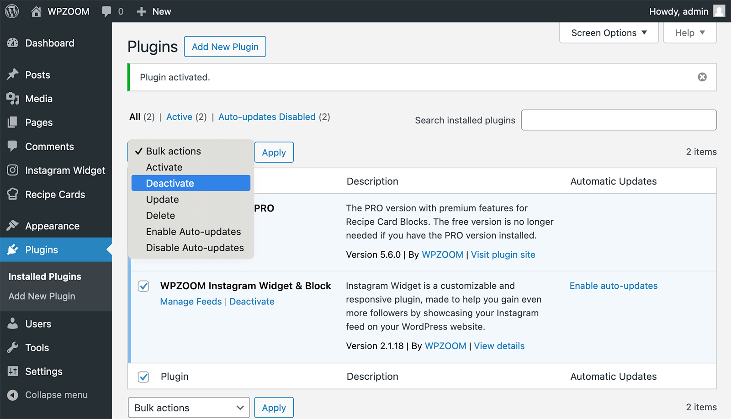Expand Screen Options panel
Screen dimensions: 731x419
609,33
